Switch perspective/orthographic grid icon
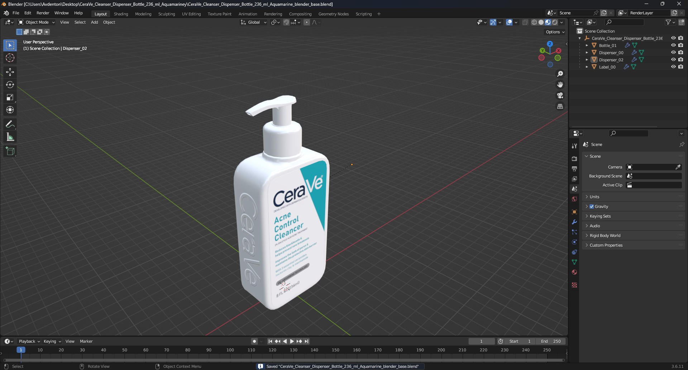688x370 pixels. click(x=560, y=106)
